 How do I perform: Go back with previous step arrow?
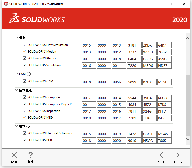tap(161, 155)
